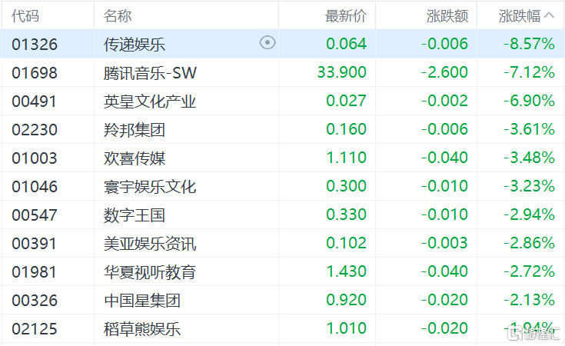Click percentage -8.57% cell
Screen dimensions: 565x346
click(529, 44)
